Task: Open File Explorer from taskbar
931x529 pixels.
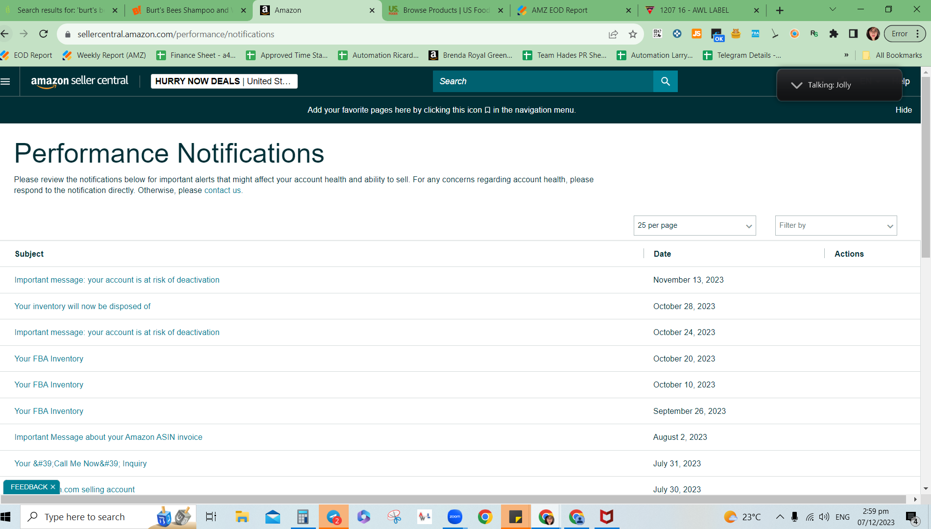Action: (242, 517)
